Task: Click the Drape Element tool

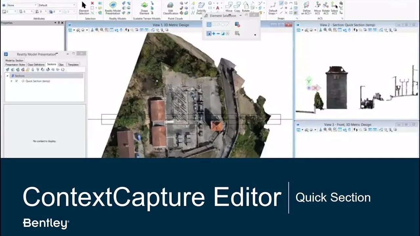Action: (144, 8)
